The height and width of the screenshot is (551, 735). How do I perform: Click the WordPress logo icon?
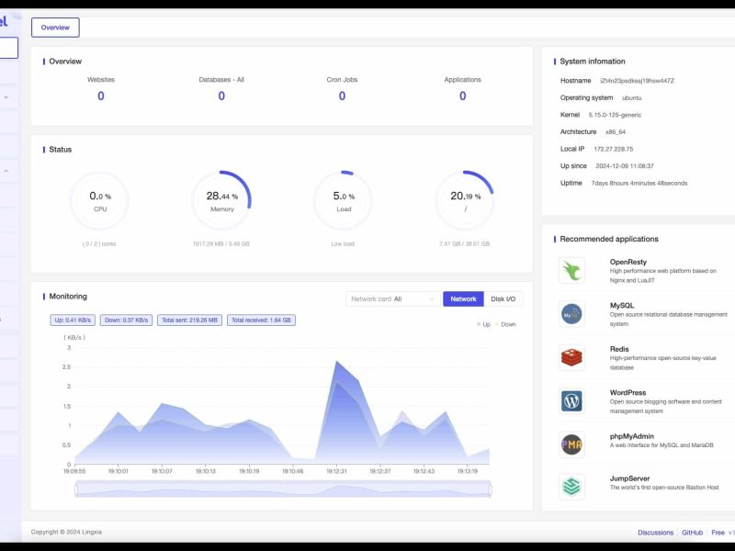pyautogui.click(x=571, y=401)
